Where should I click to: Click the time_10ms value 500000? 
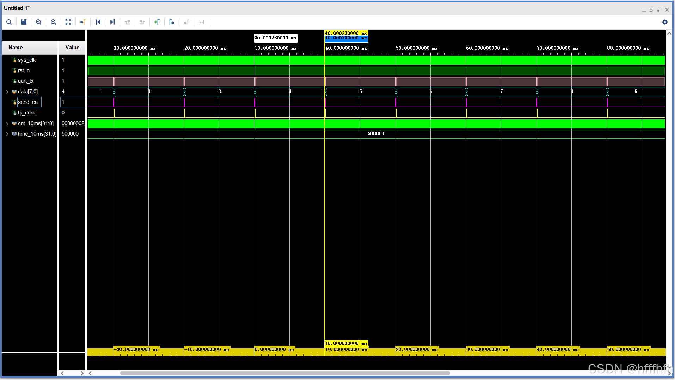coord(70,134)
